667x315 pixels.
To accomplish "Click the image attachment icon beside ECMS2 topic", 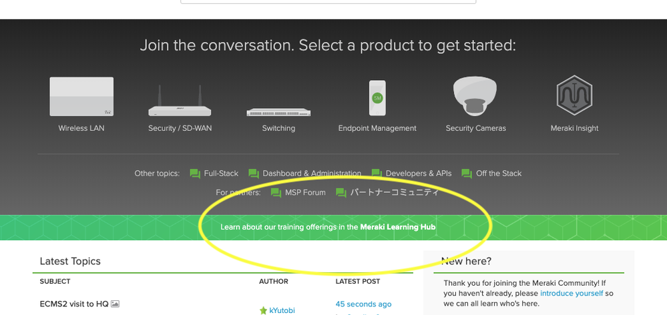I will click(x=115, y=304).
